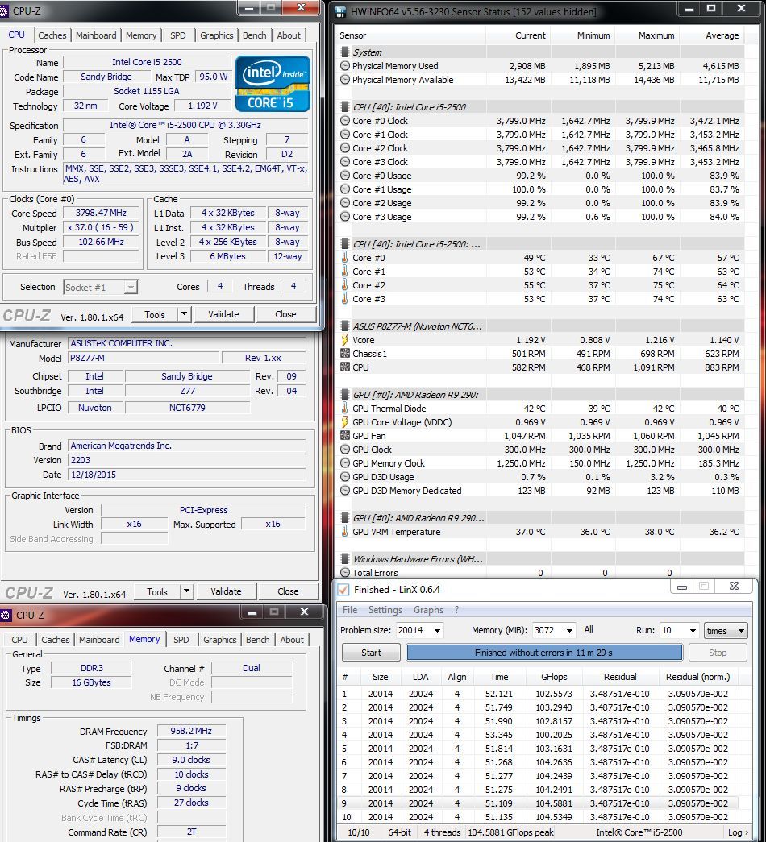Click clock icon beside GPU Memory Clock

point(345,462)
